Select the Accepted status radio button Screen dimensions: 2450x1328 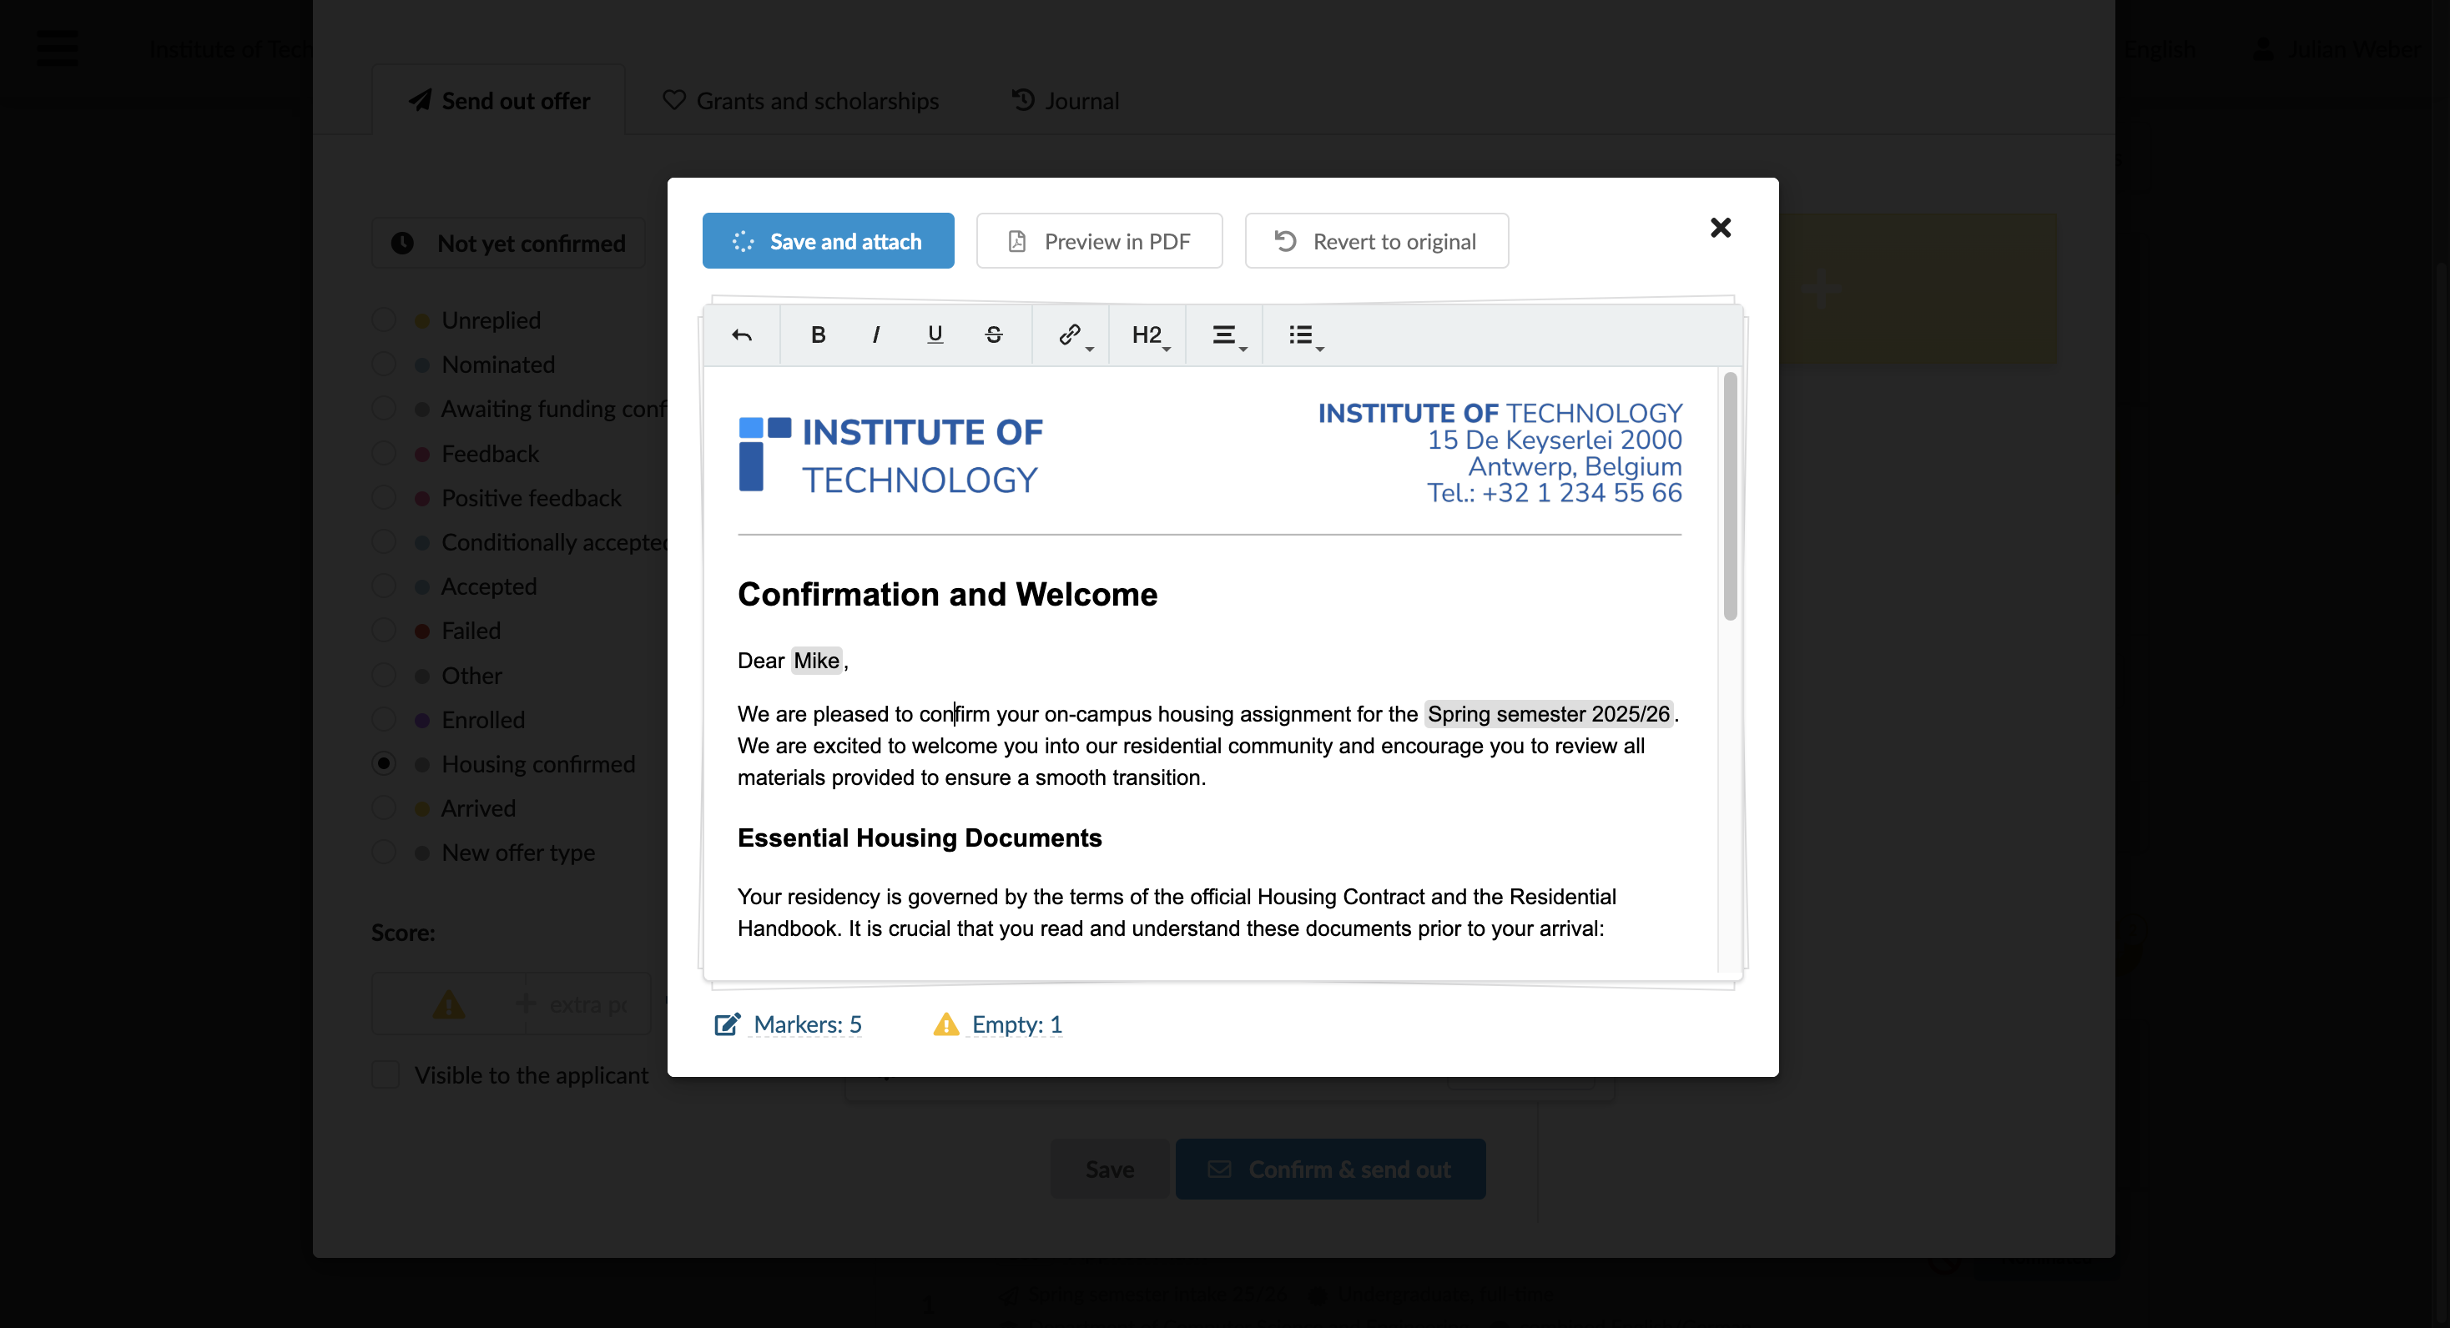pyautogui.click(x=383, y=586)
